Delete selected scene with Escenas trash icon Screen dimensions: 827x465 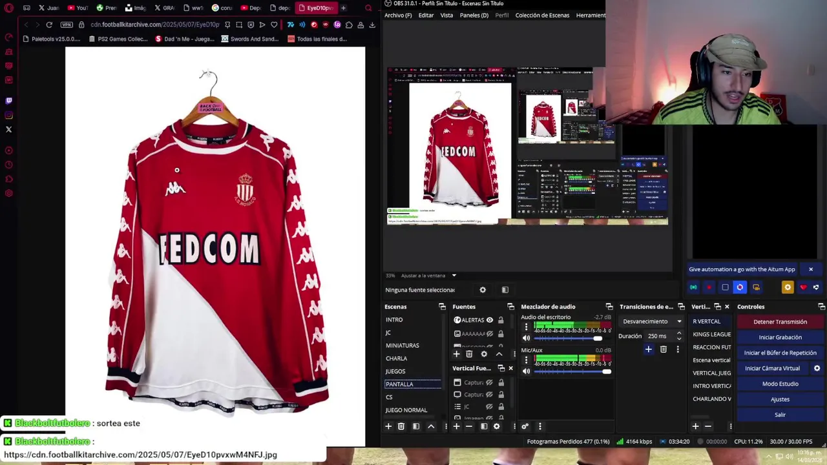point(401,426)
